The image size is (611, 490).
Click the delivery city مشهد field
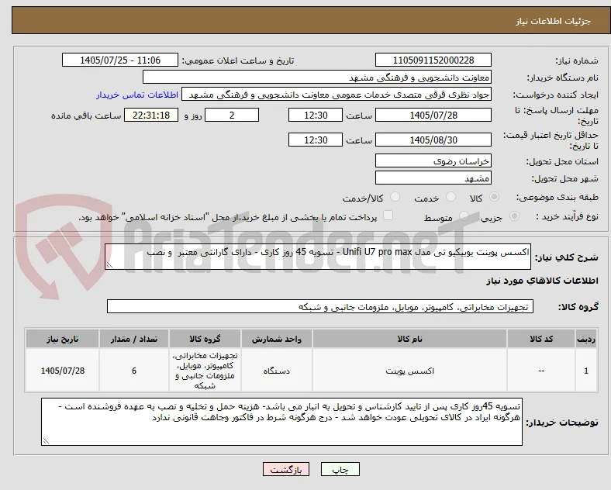coord(433,178)
